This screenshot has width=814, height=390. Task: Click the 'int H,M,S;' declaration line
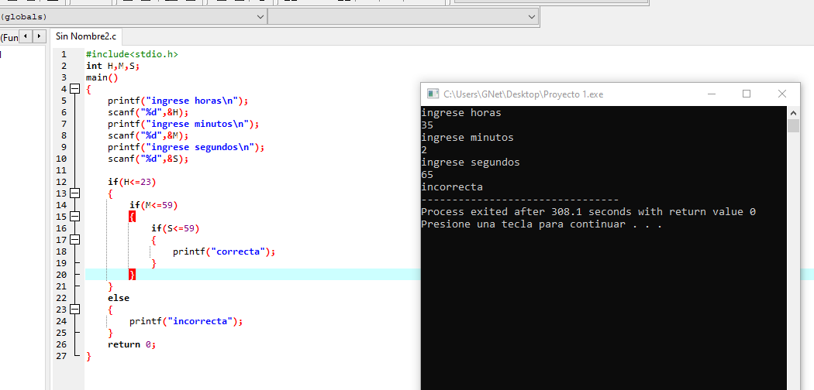(x=113, y=66)
